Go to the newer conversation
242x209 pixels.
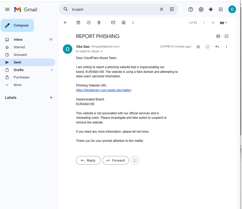(x=204, y=23)
